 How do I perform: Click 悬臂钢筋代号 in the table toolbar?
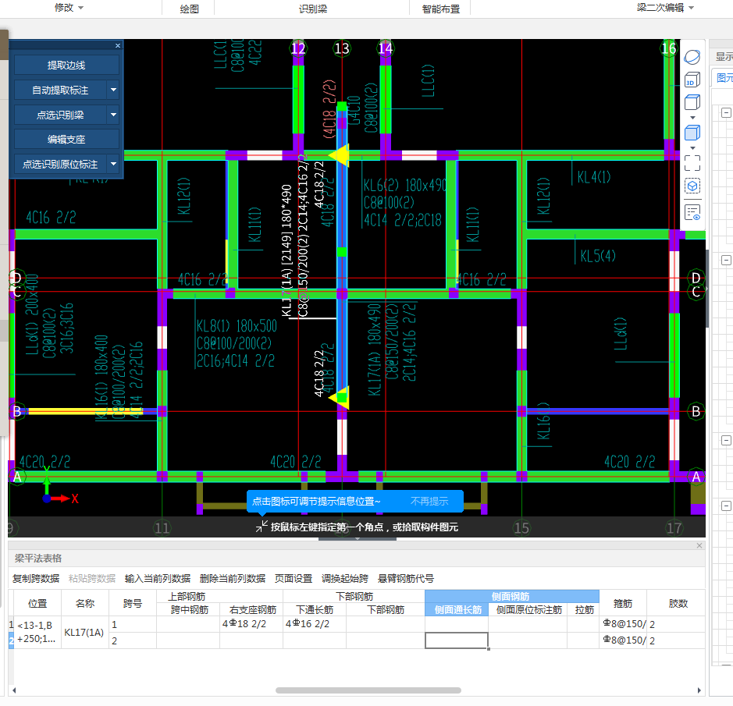tap(406, 578)
